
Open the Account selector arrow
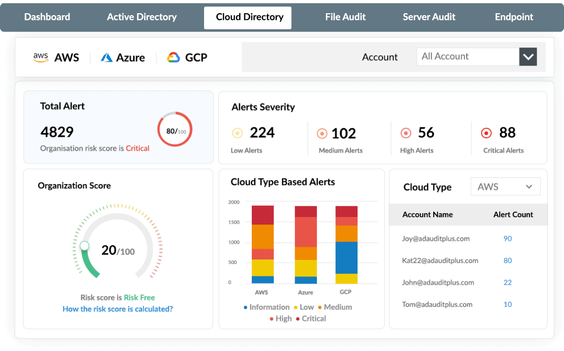pyautogui.click(x=528, y=56)
